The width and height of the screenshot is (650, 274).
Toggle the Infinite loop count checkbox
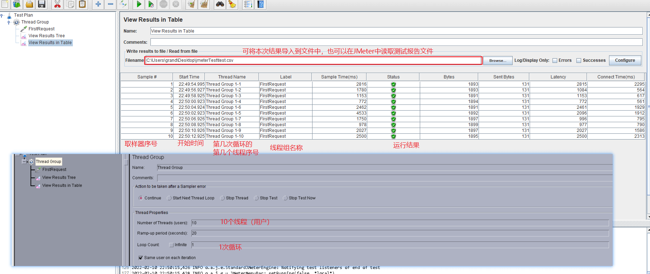[171, 245]
